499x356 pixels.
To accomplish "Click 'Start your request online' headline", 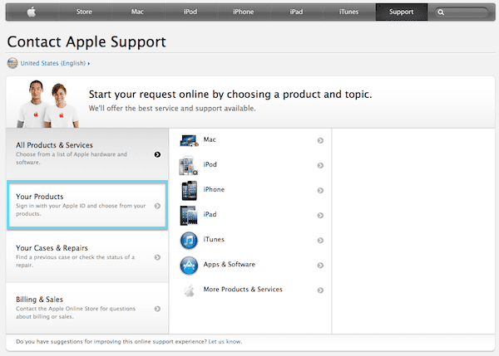I will point(230,95).
